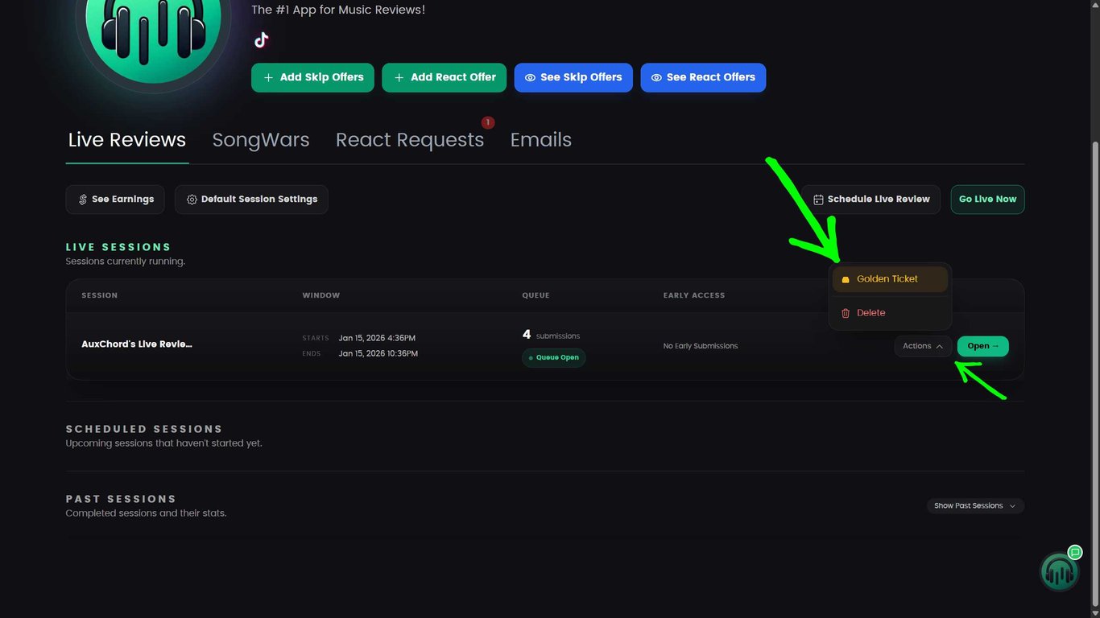Image resolution: width=1100 pixels, height=618 pixels.
Task: Open See React Offers
Action: click(703, 77)
